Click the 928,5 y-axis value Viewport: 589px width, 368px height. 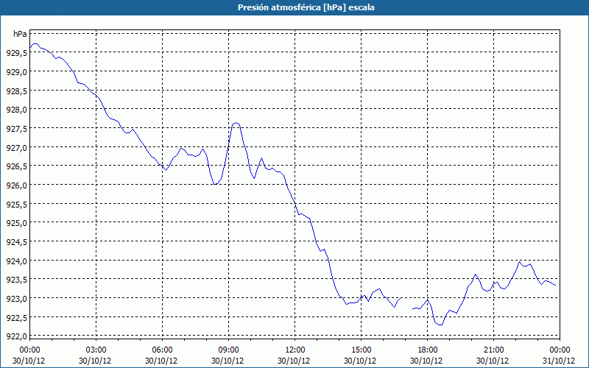(17, 91)
